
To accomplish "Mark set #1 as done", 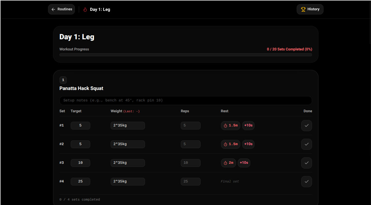I will [x=306, y=126].
